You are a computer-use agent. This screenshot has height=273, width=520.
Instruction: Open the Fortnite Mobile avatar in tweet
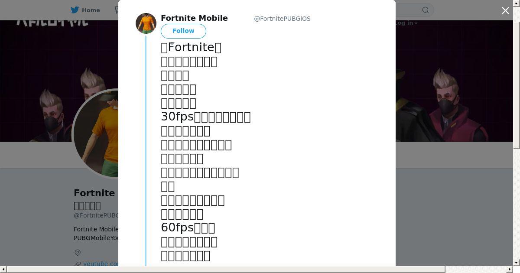(146, 23)
